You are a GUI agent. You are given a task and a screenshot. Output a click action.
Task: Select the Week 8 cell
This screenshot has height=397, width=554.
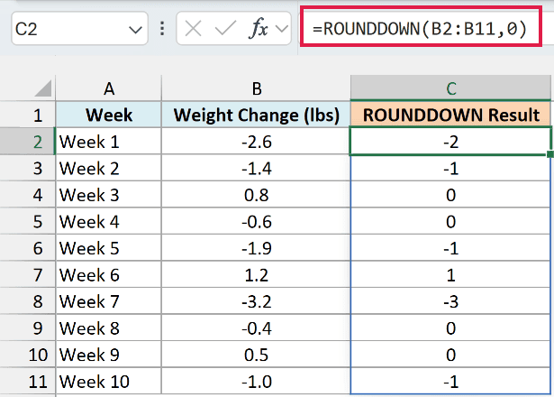108,328
